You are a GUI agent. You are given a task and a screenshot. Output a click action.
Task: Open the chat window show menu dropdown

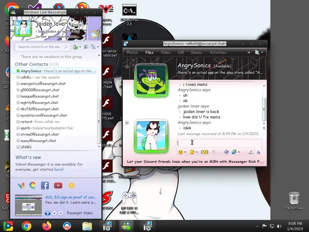[262, 53]
